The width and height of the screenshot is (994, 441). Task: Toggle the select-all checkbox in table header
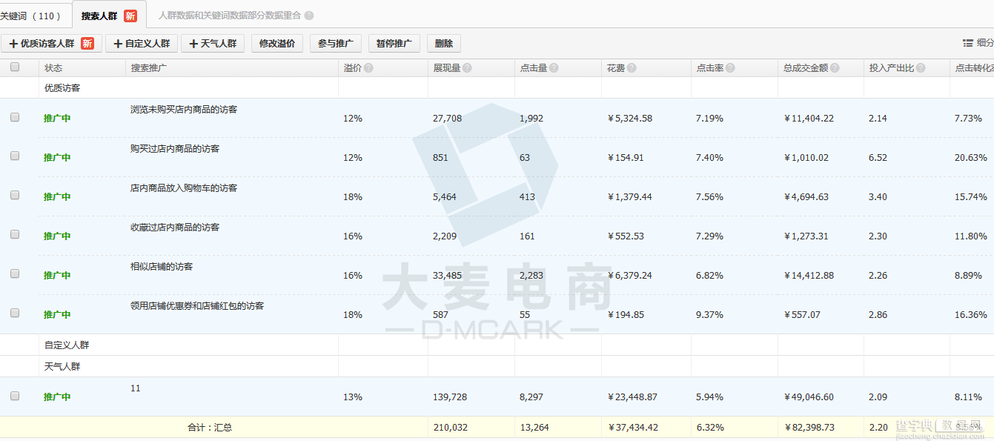point(15,67)
